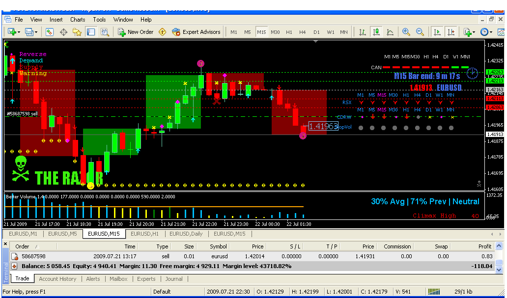Open the Data Window crosshair icon
Viewport: 507px width, 298px height.
pyautogui.click(x=63, y=32)
